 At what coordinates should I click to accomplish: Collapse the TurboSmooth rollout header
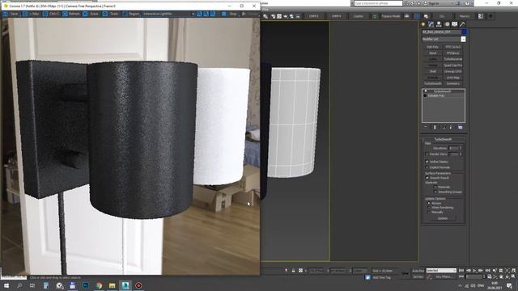click(443, 139)
